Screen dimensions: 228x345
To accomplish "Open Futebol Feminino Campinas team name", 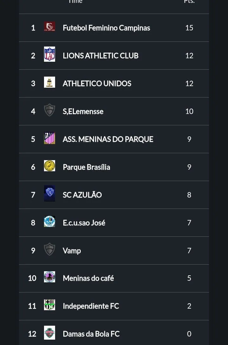I will [x=106, y=28].
